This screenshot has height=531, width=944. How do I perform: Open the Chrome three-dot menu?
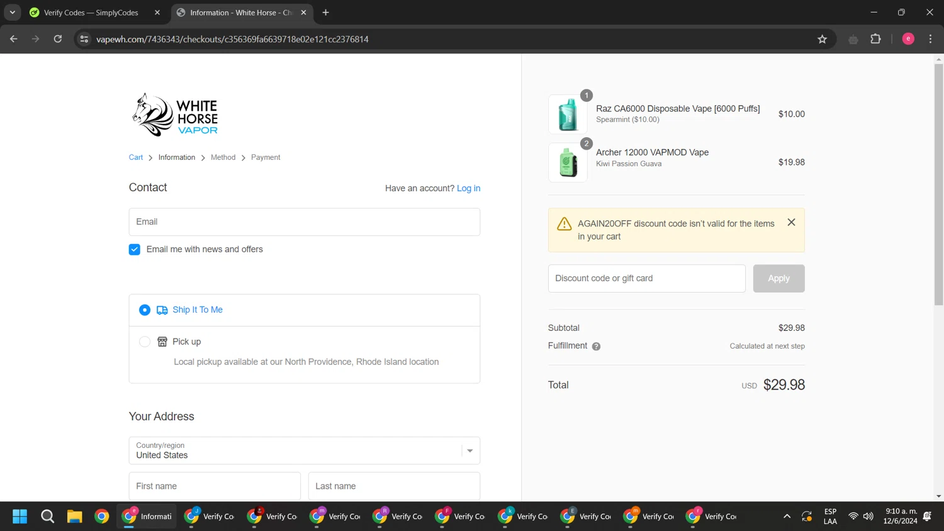(x=930, y=39)
